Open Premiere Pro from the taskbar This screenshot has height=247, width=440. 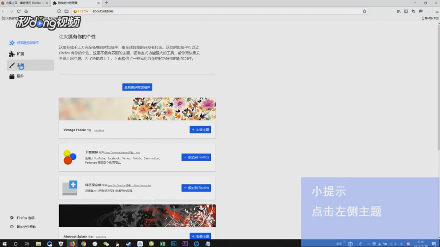(185, 244)
